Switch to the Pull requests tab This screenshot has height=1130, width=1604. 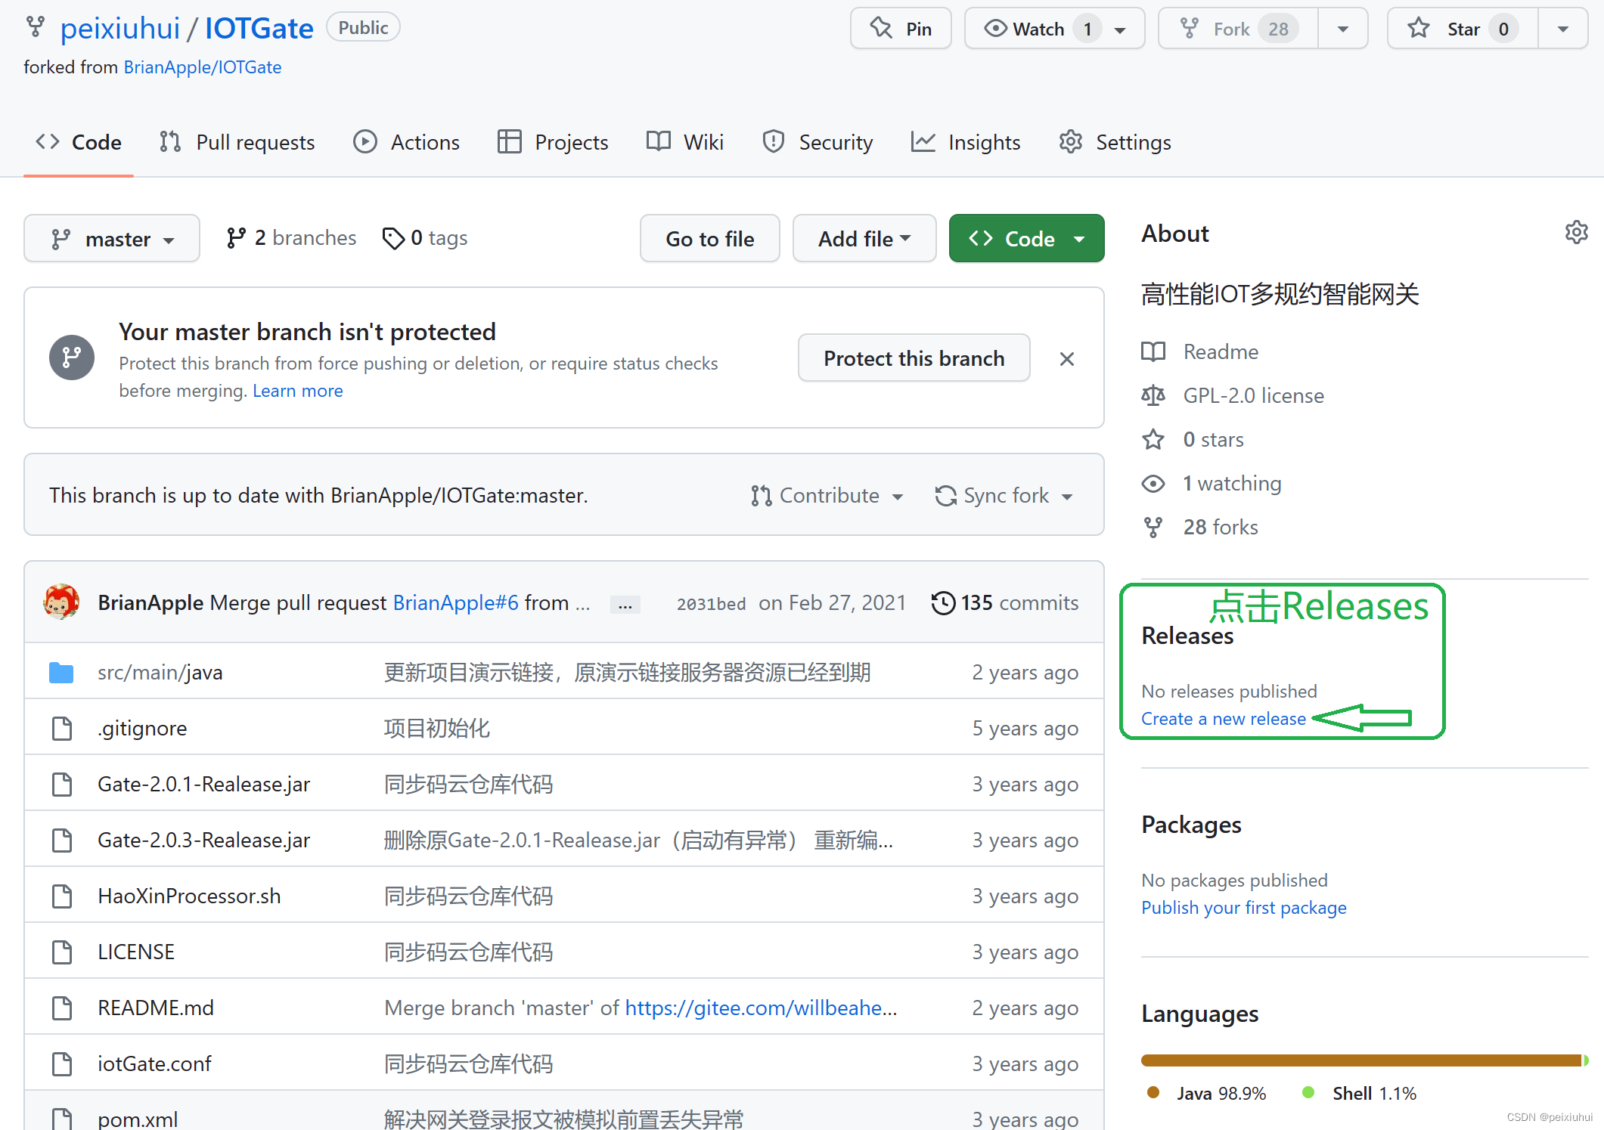click(x=237, y=142)
